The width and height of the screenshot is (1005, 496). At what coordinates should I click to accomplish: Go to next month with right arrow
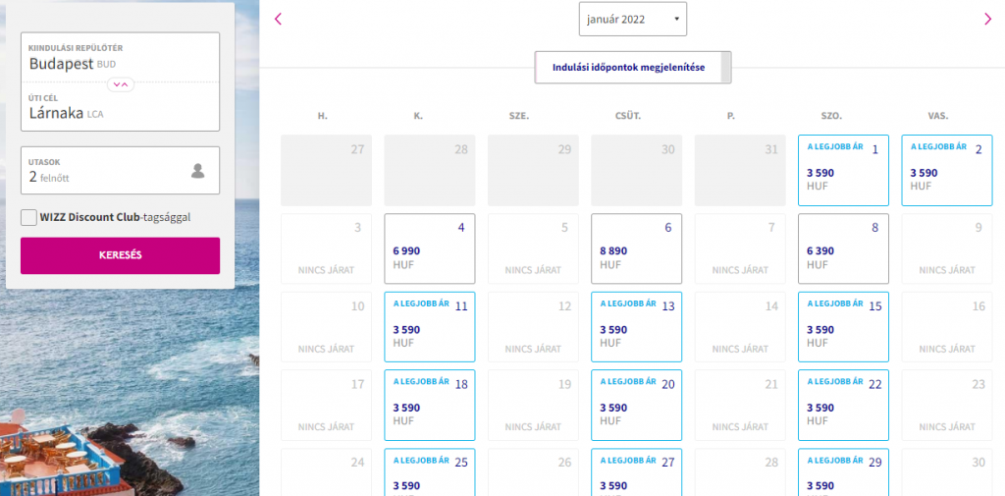tap(987, 20)
